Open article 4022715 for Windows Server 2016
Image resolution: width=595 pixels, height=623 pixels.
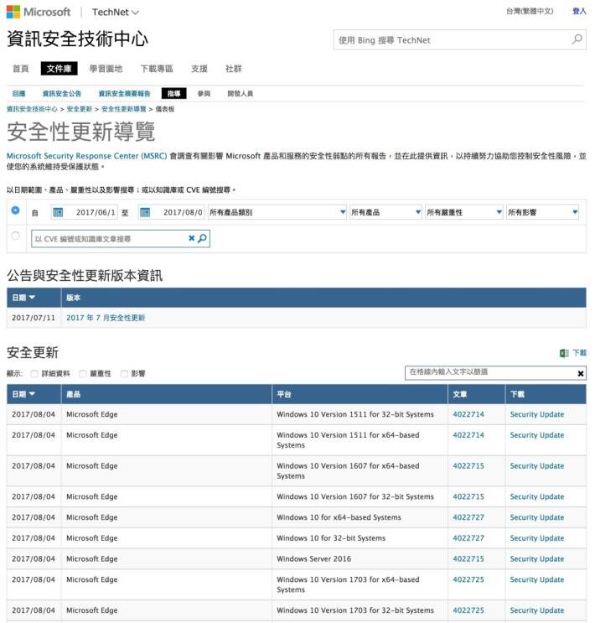(x=468, y=558)
